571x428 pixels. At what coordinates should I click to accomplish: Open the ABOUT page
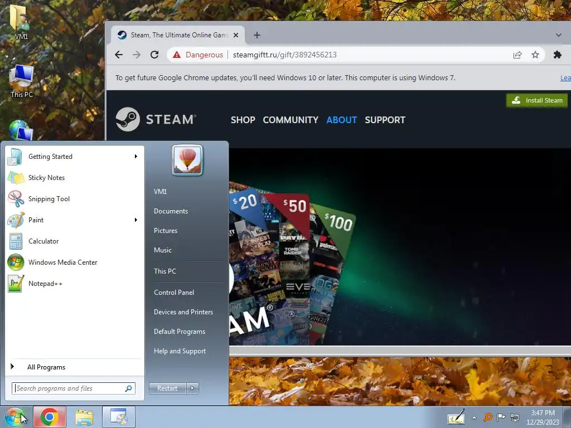click(341, 120)
